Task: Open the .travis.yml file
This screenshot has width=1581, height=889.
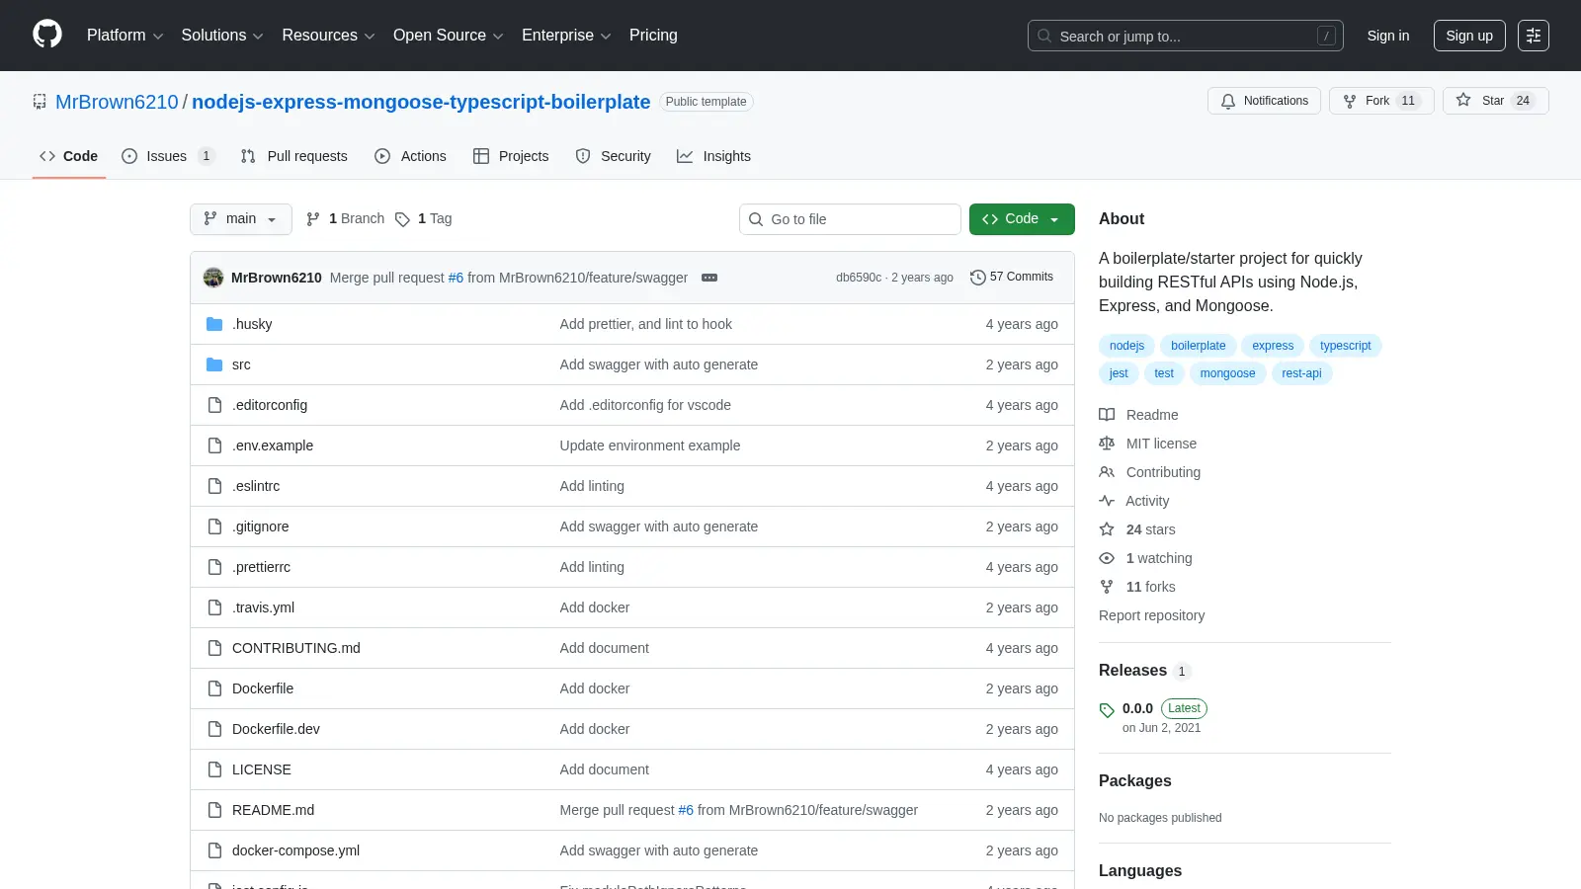Action: coord(263,607)
